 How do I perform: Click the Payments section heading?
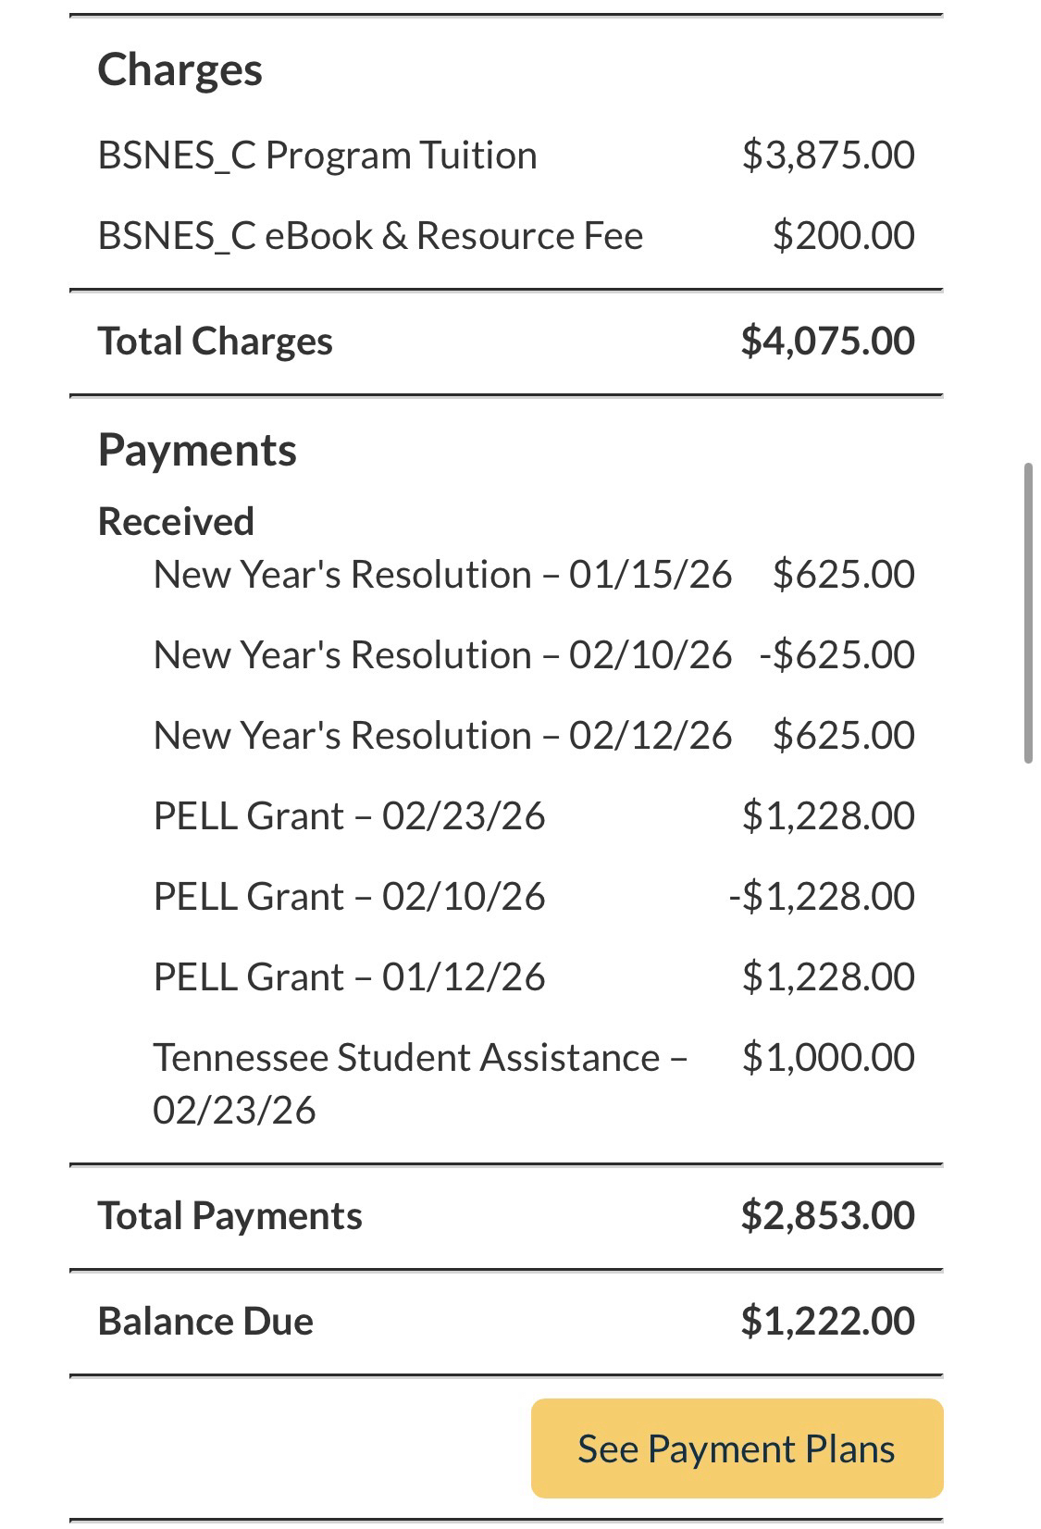coord(197,451)
